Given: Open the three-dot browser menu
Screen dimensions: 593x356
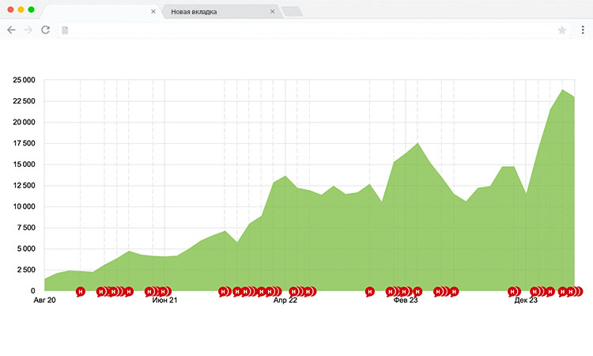Looking at the screenshot, I should coord(583,30).
